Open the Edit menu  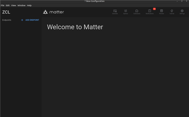[x=8, y=5]
